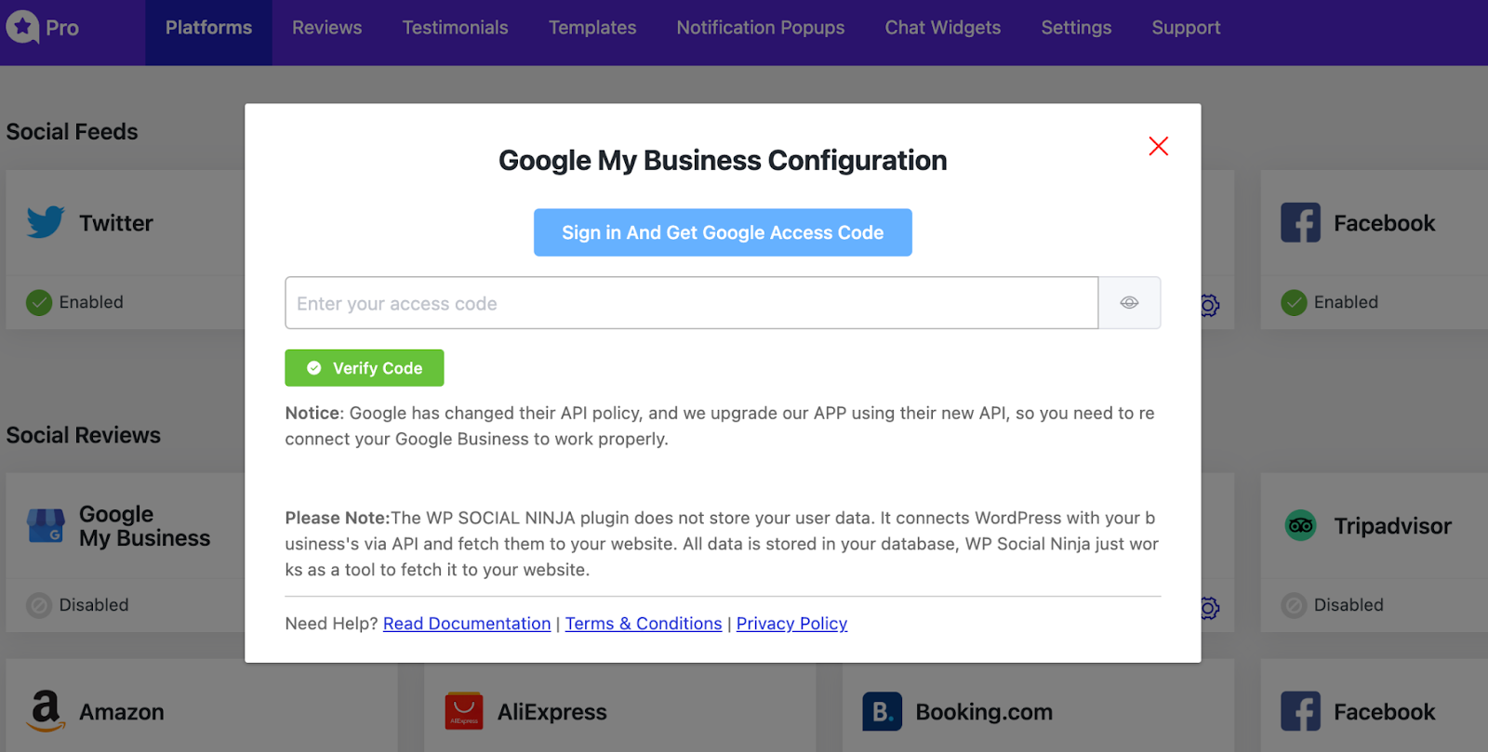Viewport: 1488px width, 752px height.
Task: Click the Google My Business store icon
Action: (46, 526)
